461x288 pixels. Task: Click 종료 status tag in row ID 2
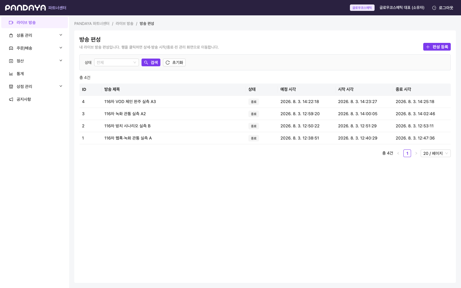[x=254, y=126]
